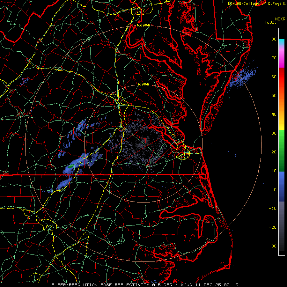The height and width of the screenshot is (287, 287).
Task: Click the 70 dBZ value on the scale
Action: pos(274,58)
